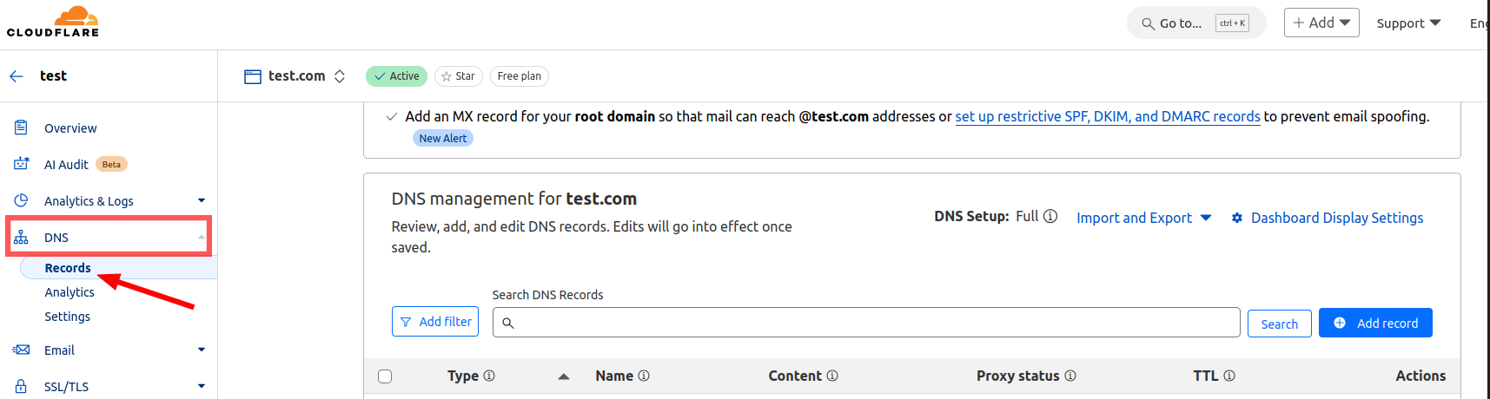Select Settings under DNS menu
The width and height of the screenshot is (1490, 399).
point(67,317)
